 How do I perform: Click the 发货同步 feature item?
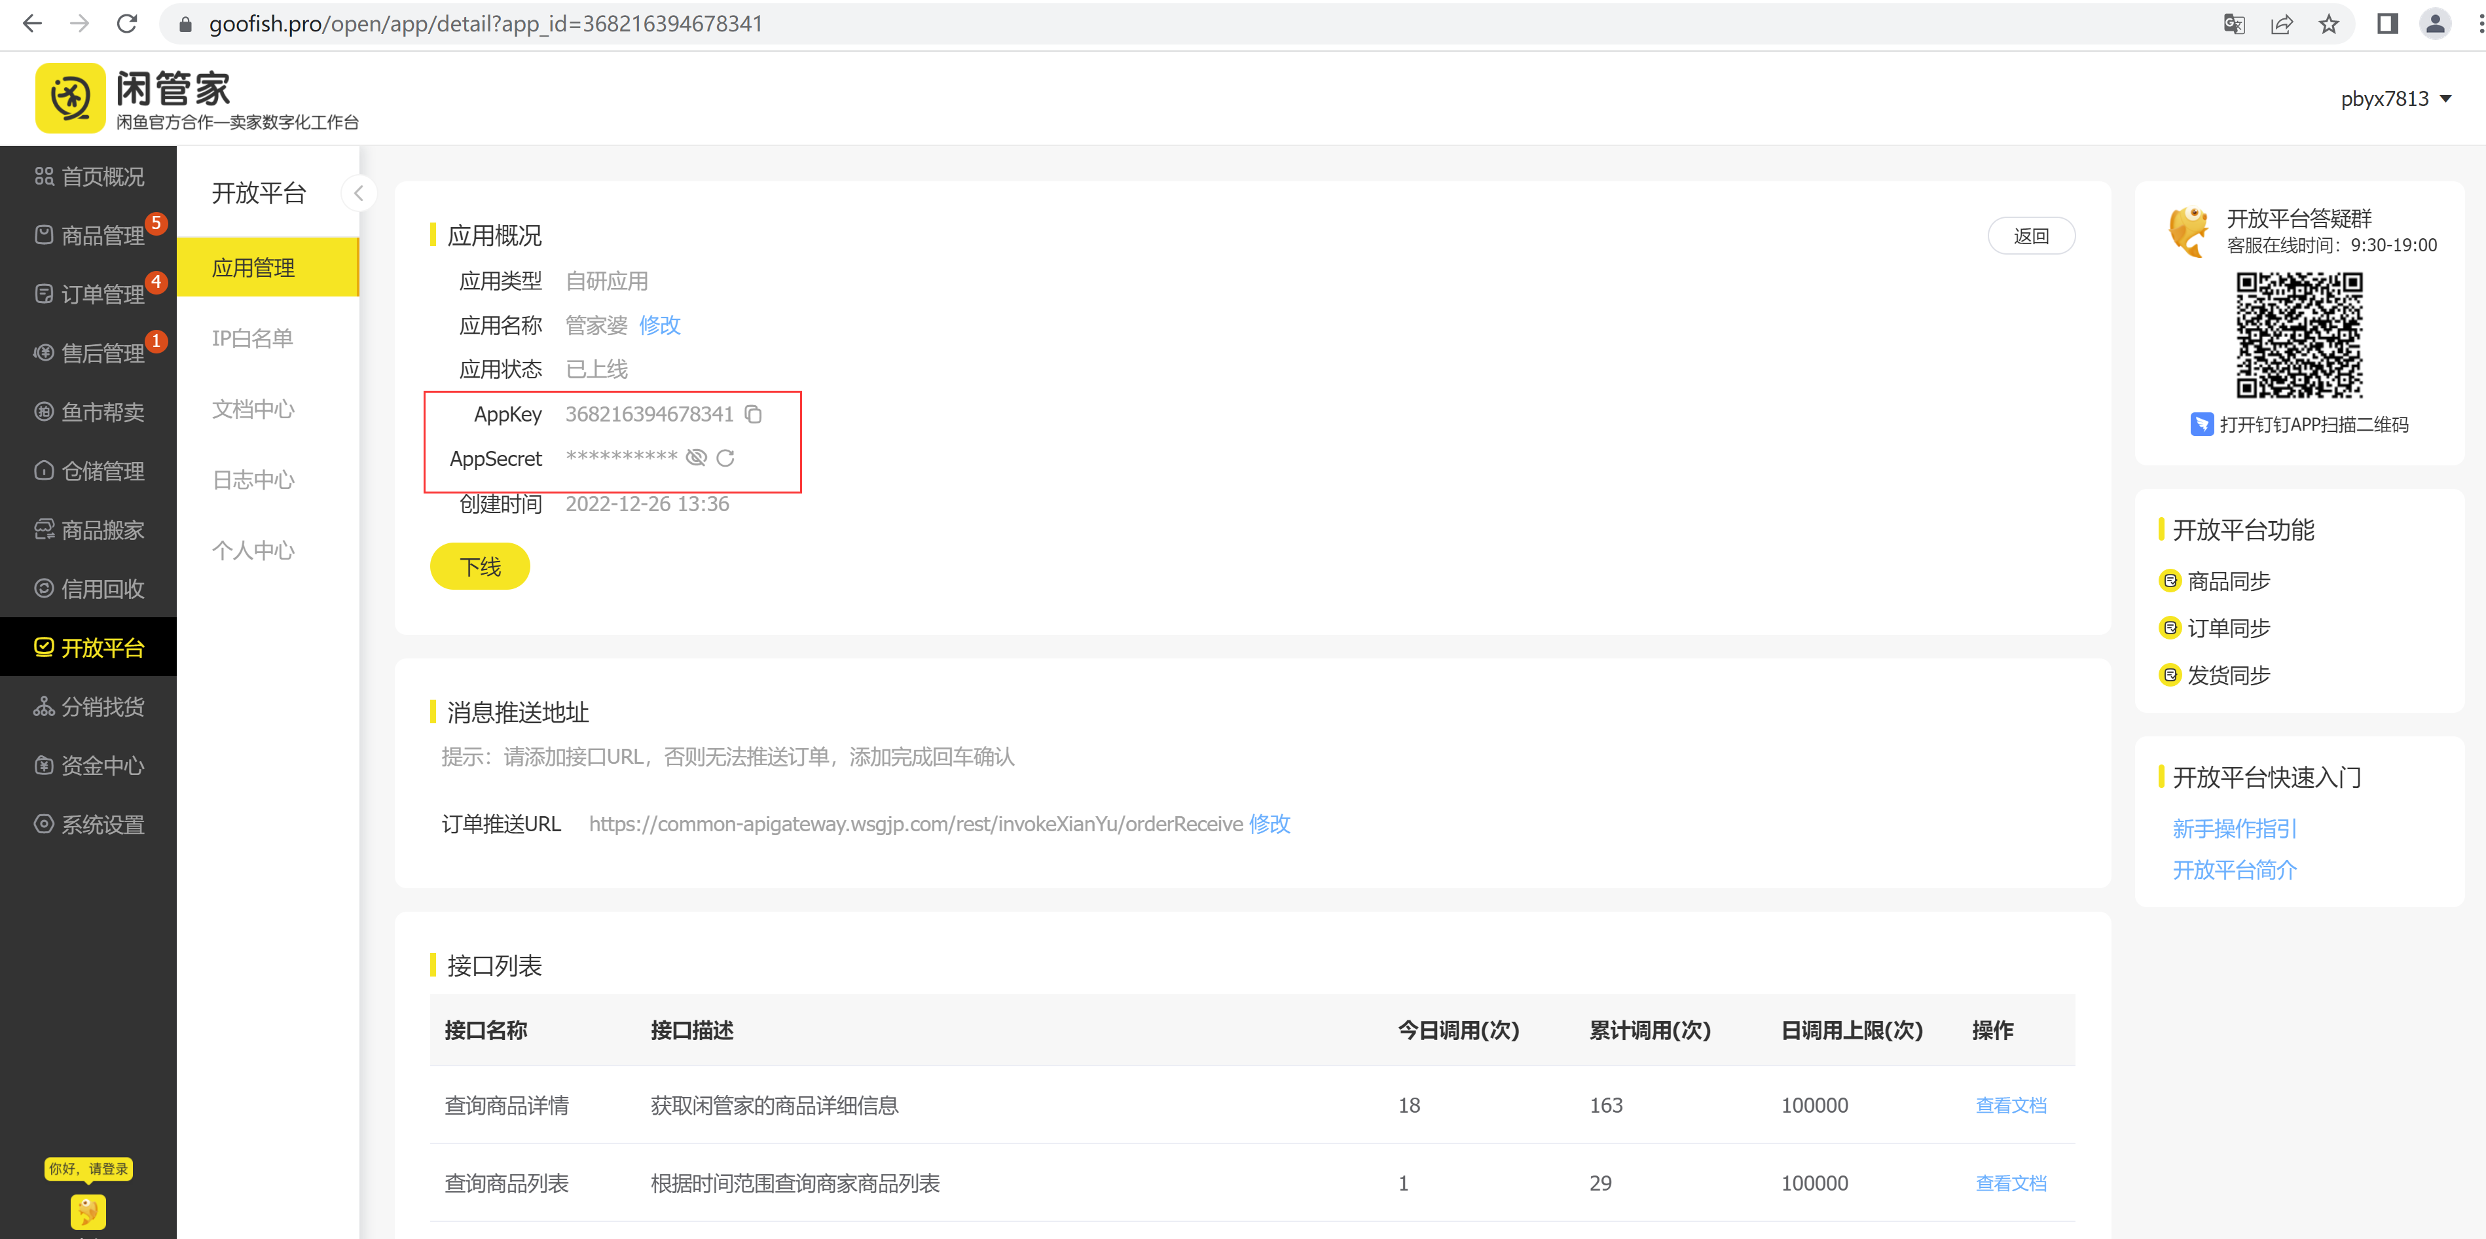click(2215, 675)
